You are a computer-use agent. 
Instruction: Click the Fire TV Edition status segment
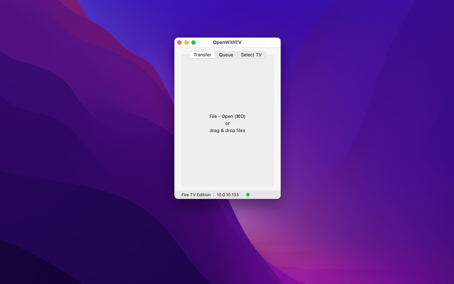tap(195, 195)
